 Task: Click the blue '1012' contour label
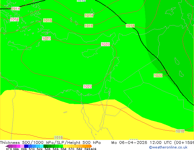pyautogui.click(x=81, y=1)
